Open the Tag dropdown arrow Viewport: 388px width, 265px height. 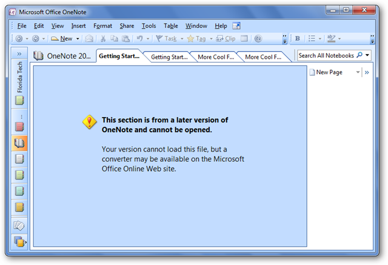[x=211, y=39]
